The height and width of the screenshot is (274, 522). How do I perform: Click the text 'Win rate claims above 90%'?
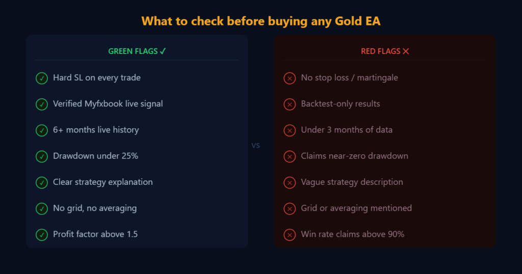point(353,234)
